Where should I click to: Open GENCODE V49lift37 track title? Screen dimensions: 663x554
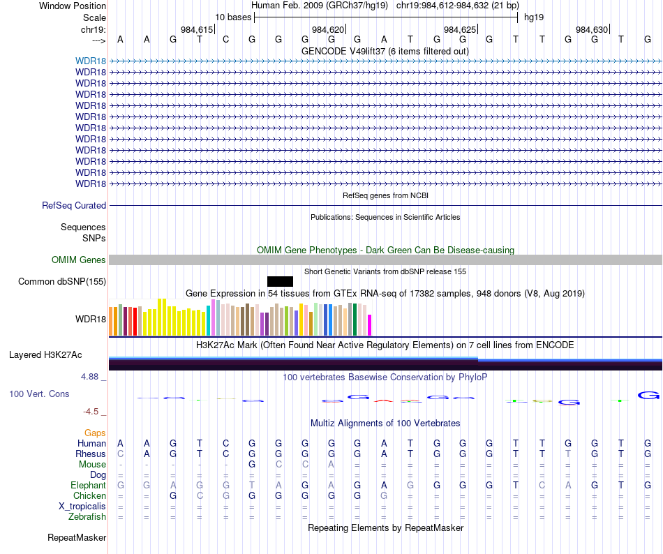[385, 51]
